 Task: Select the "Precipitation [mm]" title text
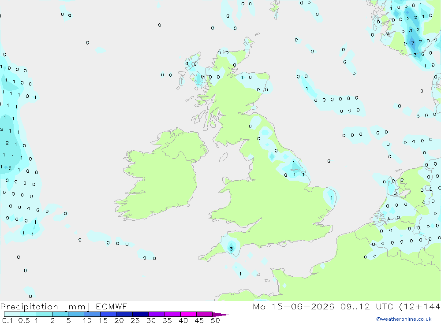point(45,307)
